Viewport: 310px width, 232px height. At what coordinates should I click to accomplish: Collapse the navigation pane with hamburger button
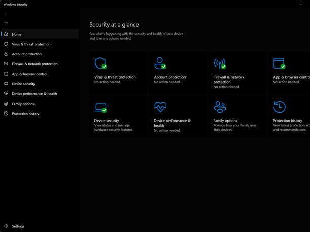[x=6, y=24]
